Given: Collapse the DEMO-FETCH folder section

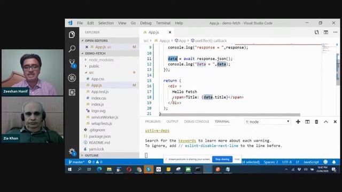Looking at the screenshot, I should click(x=109, y=53).
